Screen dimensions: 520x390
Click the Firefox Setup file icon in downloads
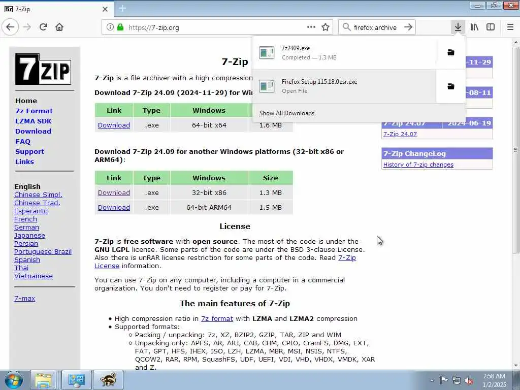pos(267,86)
